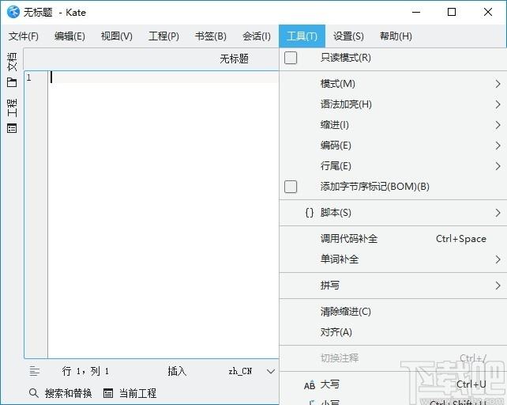Click inside the text editor area

163,214
